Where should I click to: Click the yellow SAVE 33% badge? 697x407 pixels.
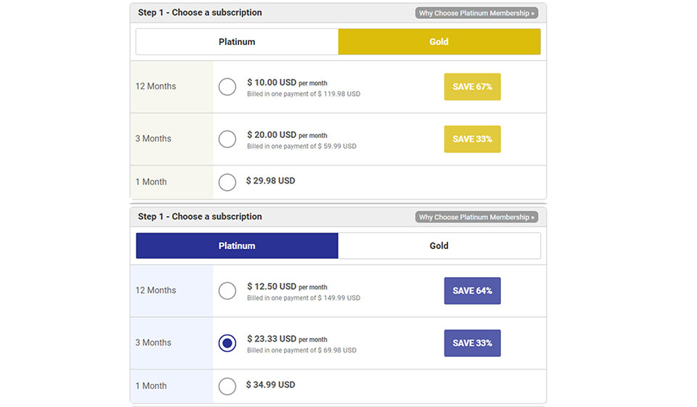pyautogui.click(x=472, y=139)
